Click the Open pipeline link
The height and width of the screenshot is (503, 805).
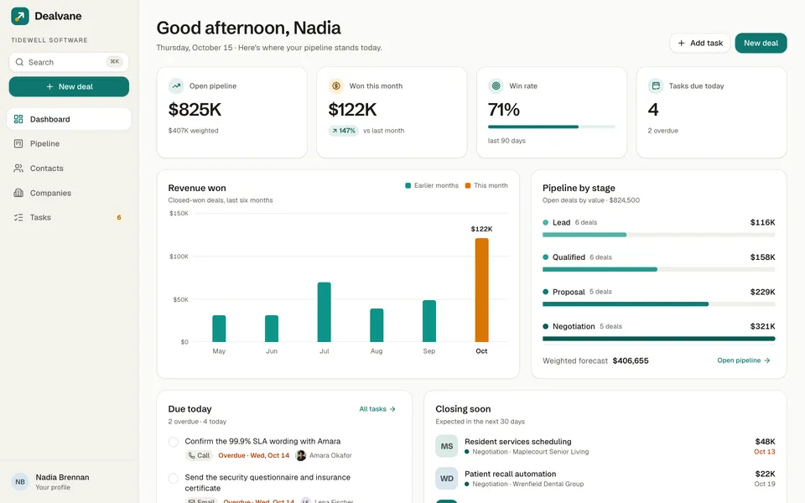tap(744, 360)
